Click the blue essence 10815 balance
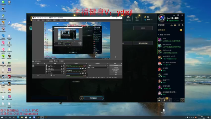The height and width of the screenshot is (119, 211). pyautogui.click(x=148, y=20)
